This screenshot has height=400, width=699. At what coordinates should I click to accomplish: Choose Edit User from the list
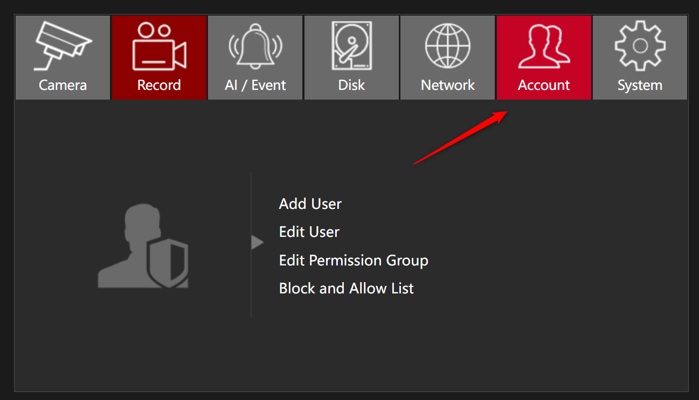pyautogui.click(x=309, y=232)
